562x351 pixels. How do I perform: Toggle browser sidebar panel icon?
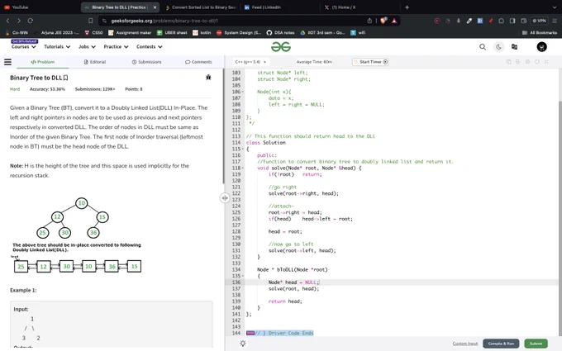512,21
